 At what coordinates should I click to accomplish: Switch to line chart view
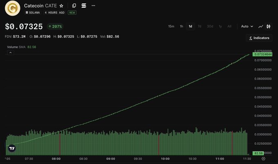click(261, 27)
